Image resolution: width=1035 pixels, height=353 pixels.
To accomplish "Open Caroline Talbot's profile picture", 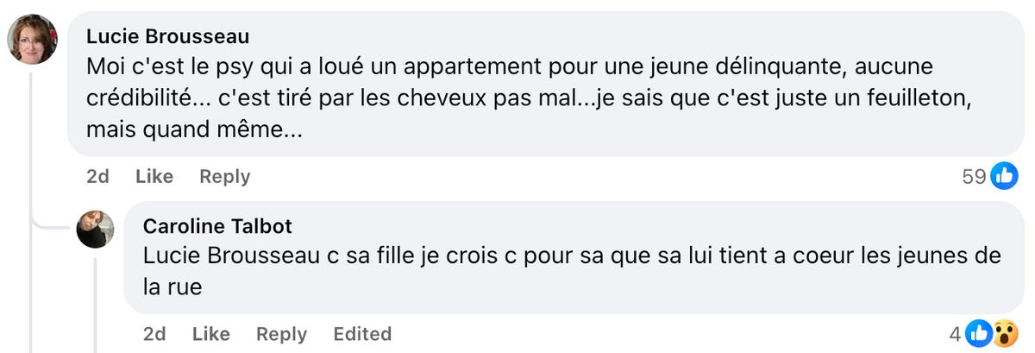I will coord(95,229).
